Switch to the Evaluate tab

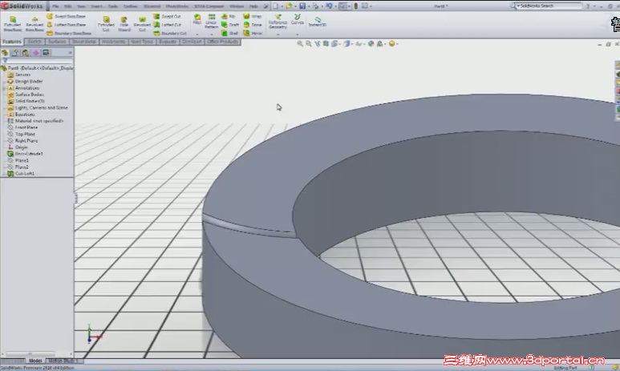pyautogui.click(x=168, y=42)
